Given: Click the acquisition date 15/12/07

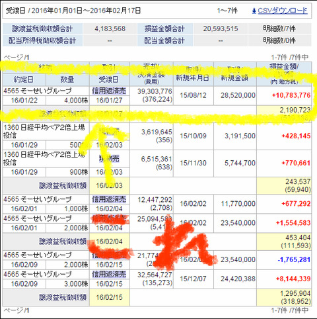Looking at the screenshot, I should click(193, 279).
